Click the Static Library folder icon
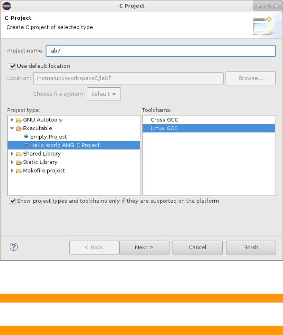Viewport: 283px width, 335px height. pos(19,162)
